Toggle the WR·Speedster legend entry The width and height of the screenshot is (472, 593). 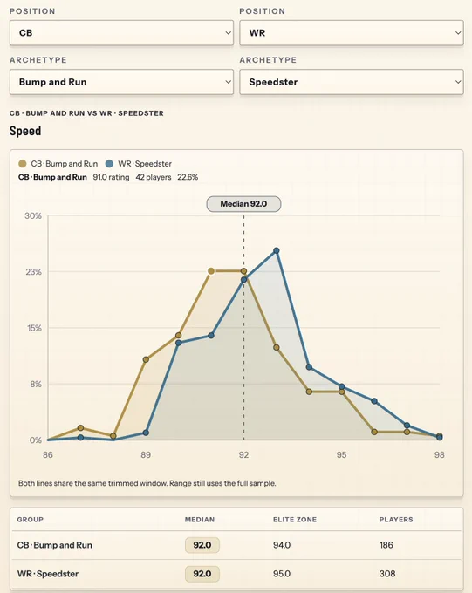coord(139,164)
